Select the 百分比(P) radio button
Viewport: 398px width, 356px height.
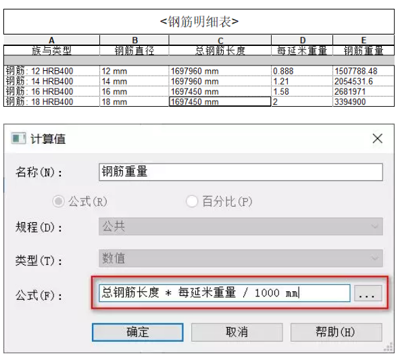(192, 201)
